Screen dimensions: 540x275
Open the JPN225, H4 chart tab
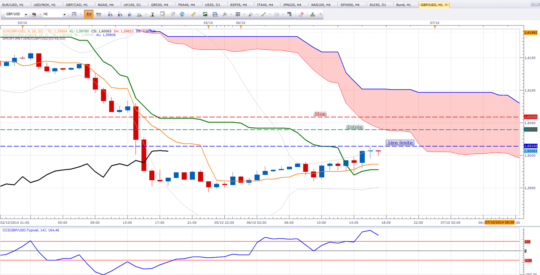coord(294,5)
